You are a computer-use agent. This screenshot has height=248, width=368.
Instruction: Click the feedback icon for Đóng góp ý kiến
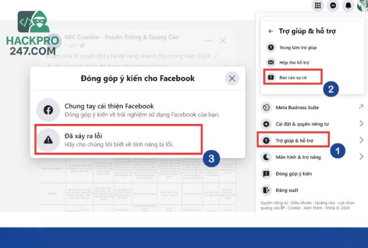pyautogui.click(x=266, y=174)
